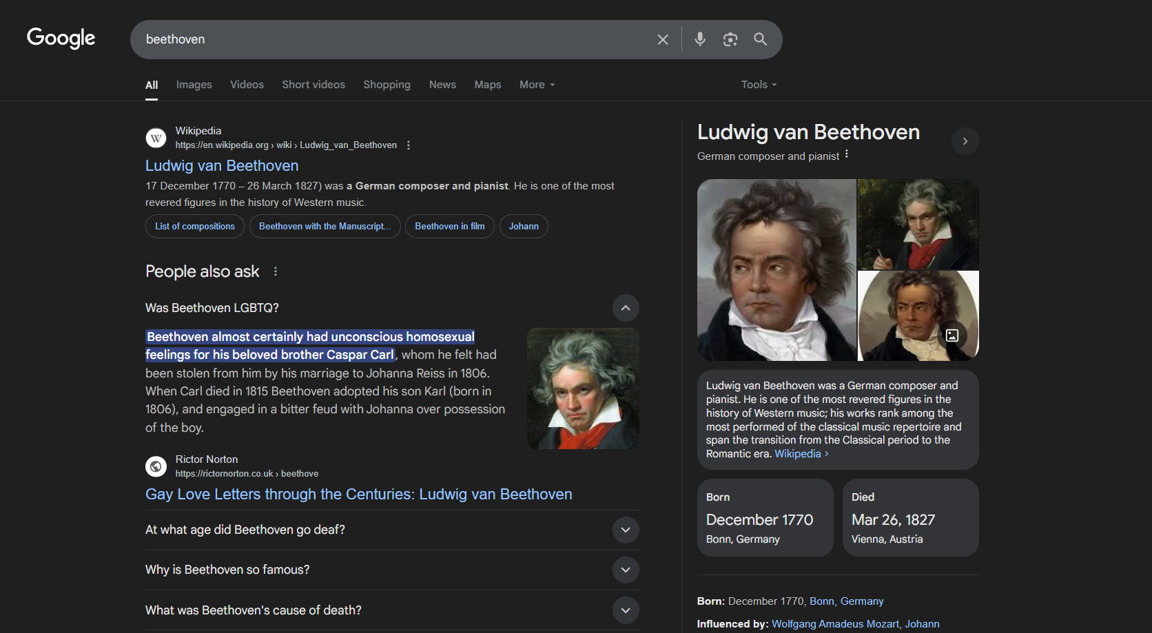Screen dimensions: 1152x633
Task: Switch to the Maps tab
Action: point(488,85)
